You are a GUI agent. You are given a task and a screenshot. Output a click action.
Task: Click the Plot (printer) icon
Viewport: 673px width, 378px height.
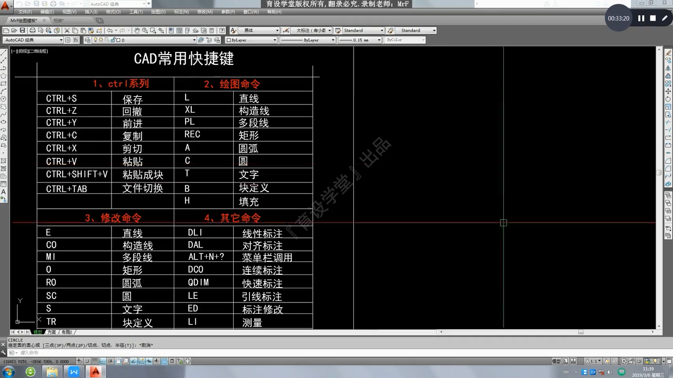(x=32, y=30)
